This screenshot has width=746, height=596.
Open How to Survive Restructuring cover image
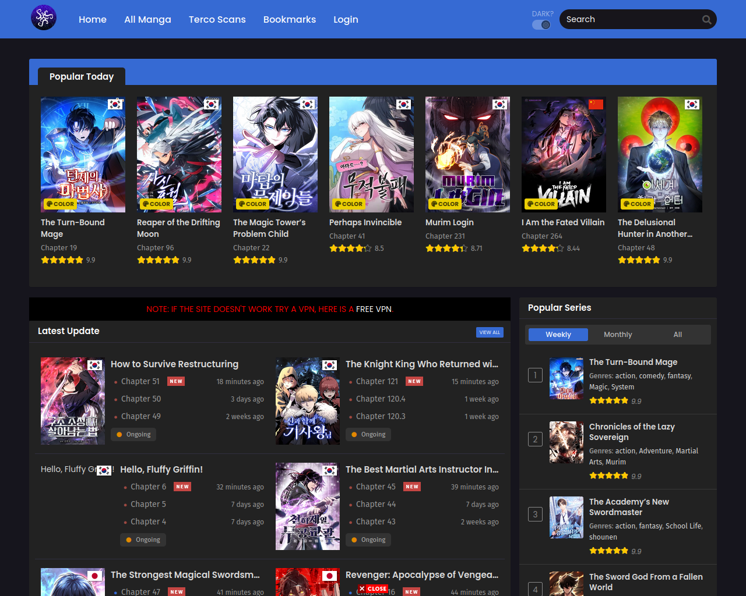coord(73,401)
